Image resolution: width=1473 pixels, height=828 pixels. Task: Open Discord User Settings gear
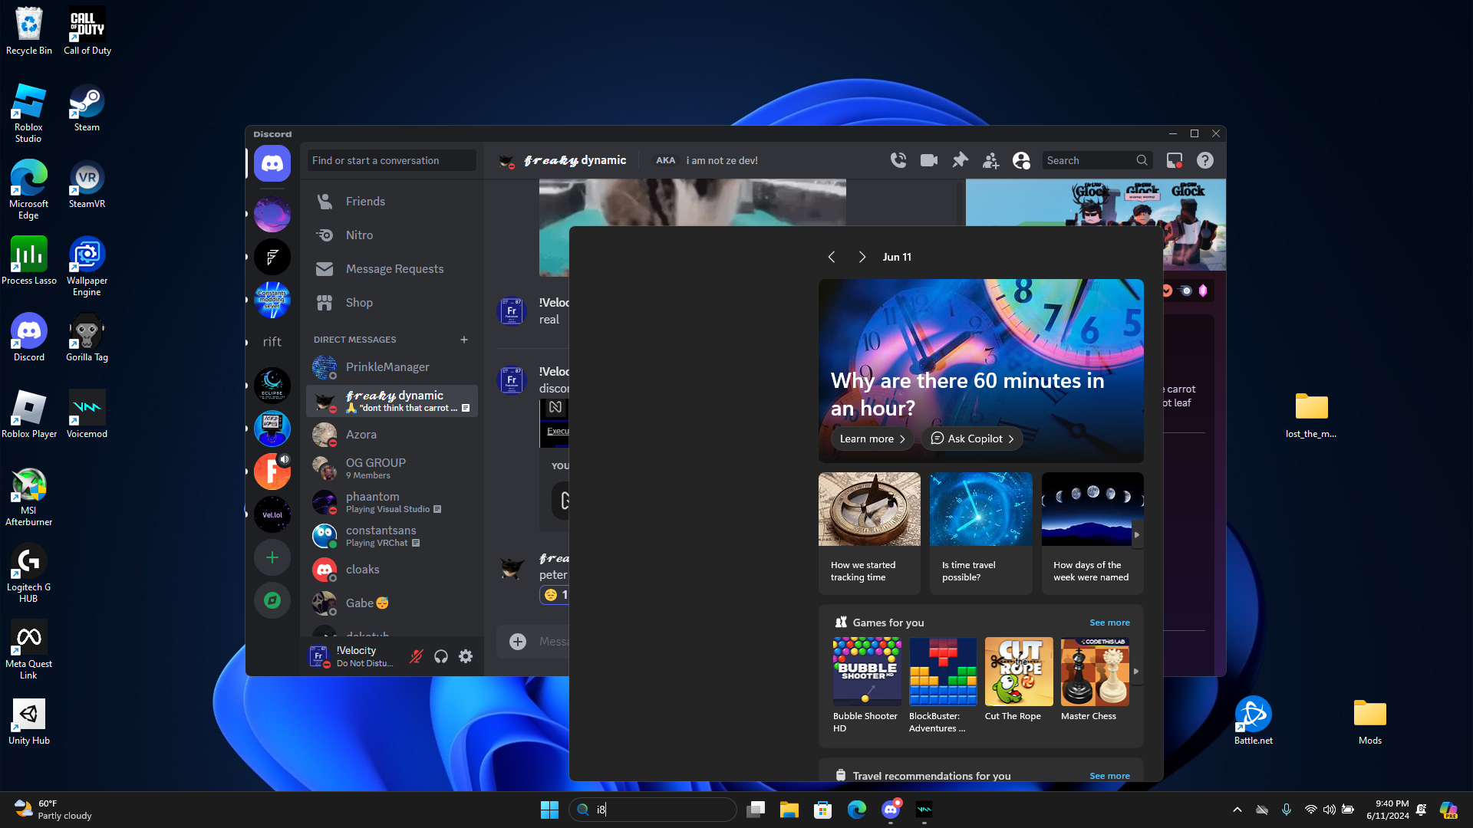tap(466, 656)
